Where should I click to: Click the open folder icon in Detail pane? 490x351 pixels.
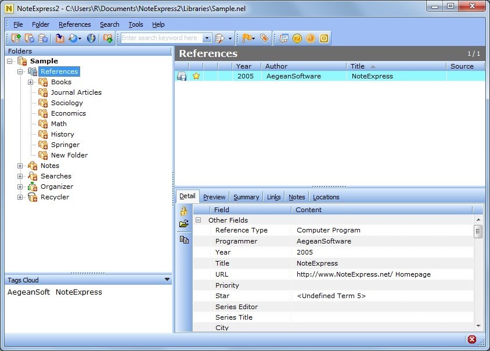183,224
